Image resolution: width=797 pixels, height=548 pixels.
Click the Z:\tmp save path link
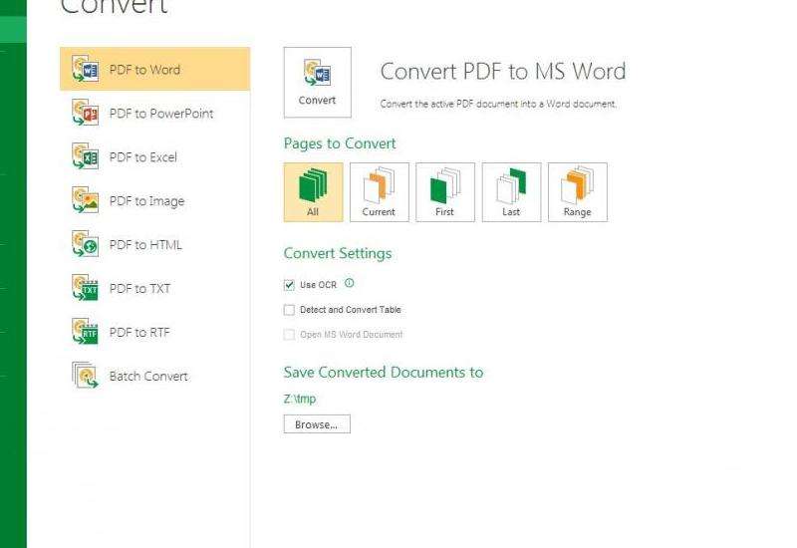pyautogui.click(x=300, y=400)
